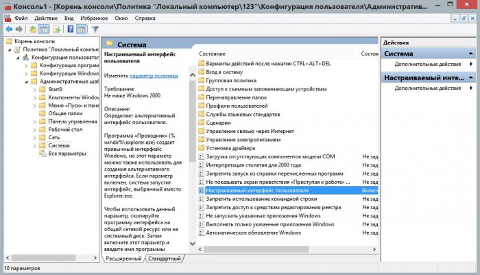
Task: Open Help via the question mark icon
Action: [71, 29]
